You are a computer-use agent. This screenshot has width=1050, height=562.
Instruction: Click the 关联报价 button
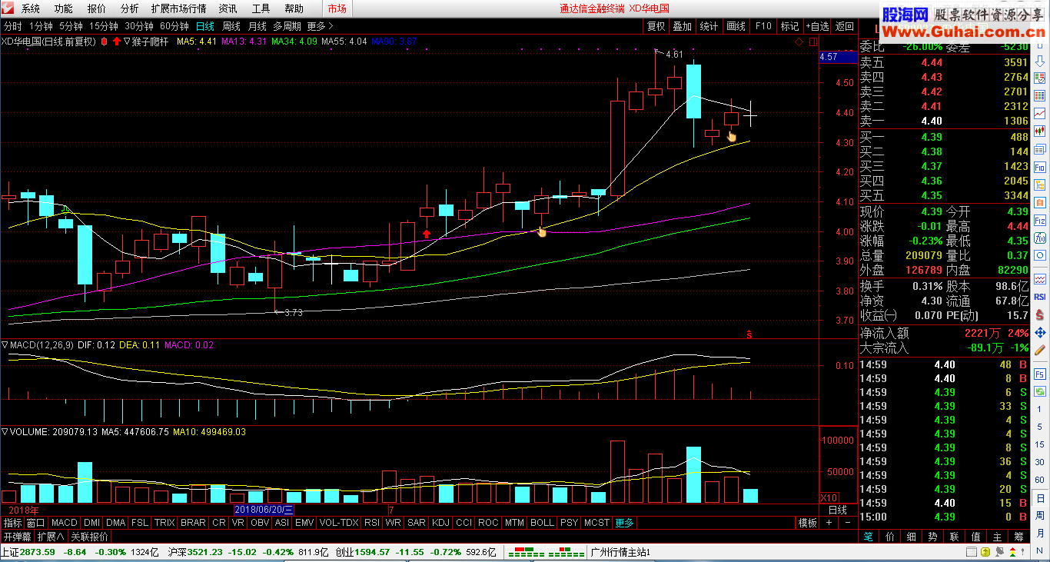point(90,537)
